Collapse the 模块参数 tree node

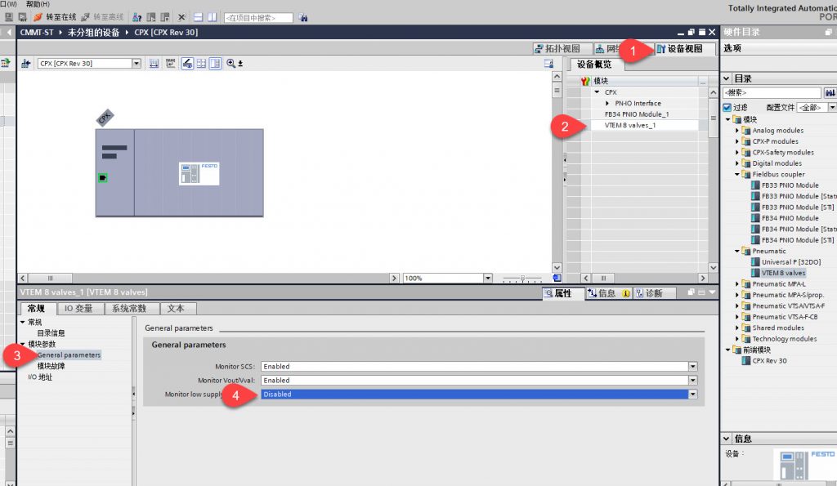(x=23, y=344)
